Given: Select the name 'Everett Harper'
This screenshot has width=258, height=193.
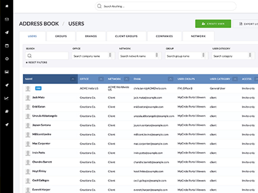Looking at the screenshot, I should [41, 190].
